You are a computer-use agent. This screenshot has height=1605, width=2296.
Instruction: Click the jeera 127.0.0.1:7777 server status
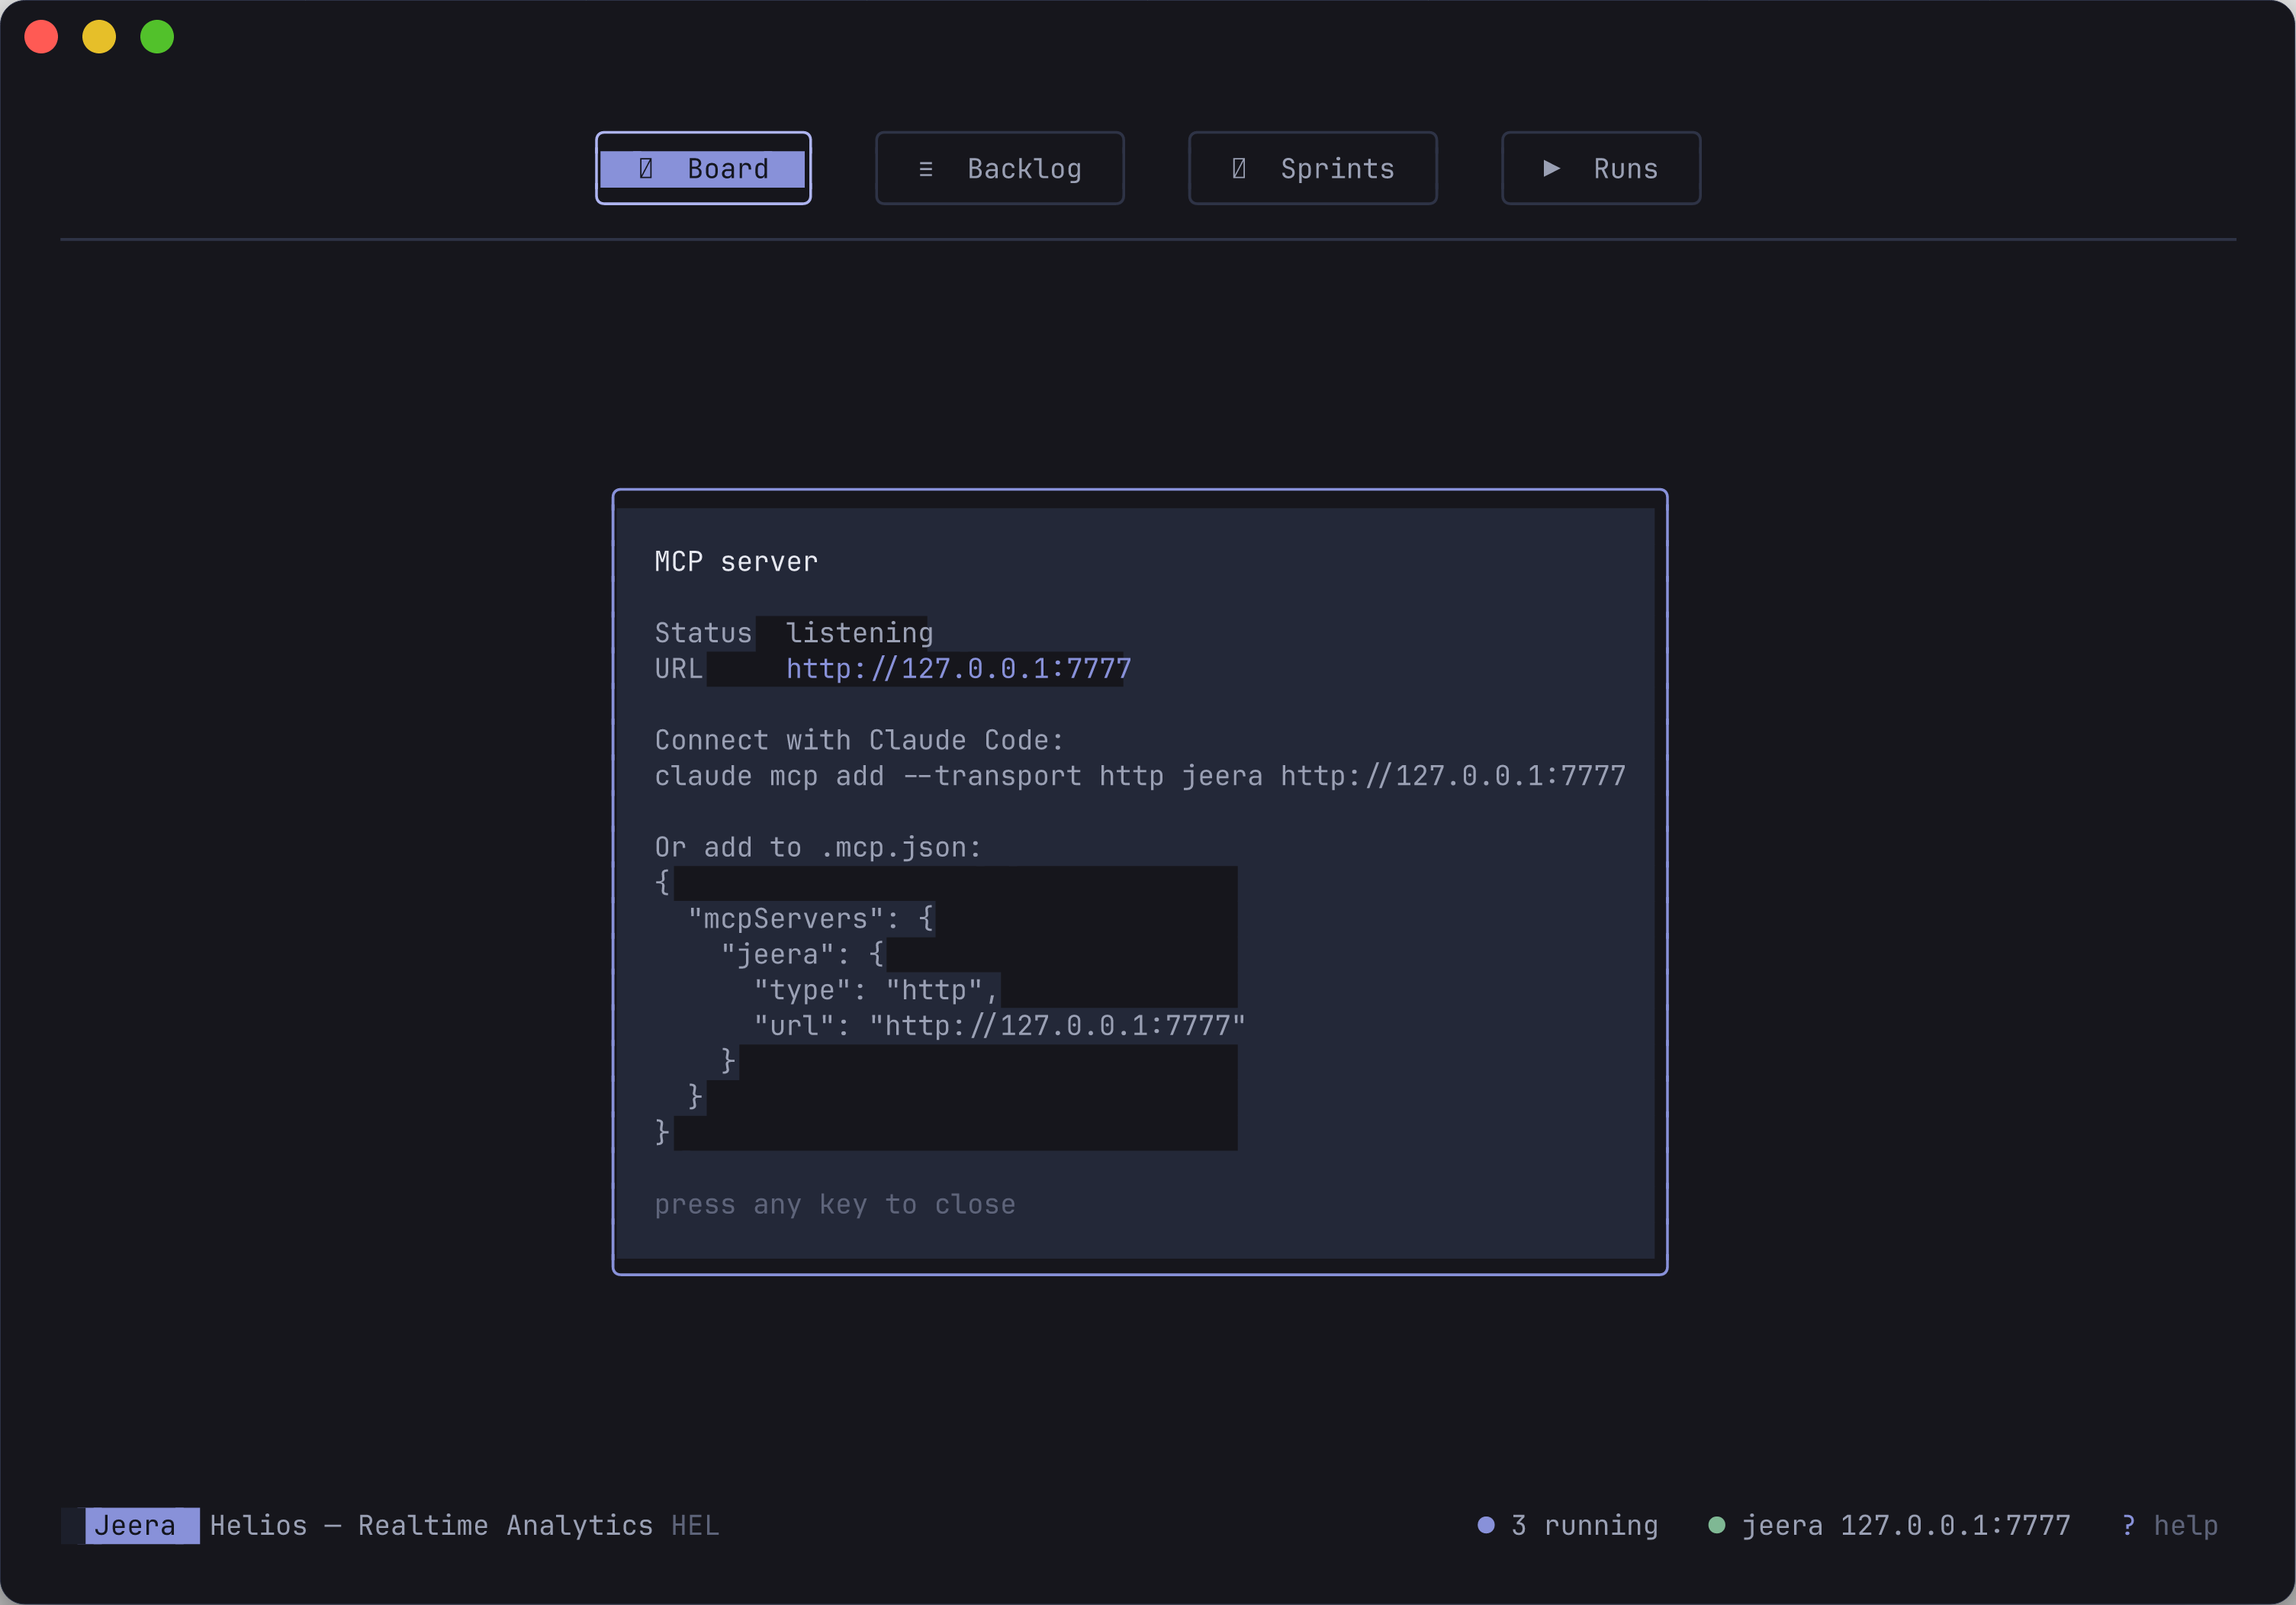click(x=1889, y=1525)
